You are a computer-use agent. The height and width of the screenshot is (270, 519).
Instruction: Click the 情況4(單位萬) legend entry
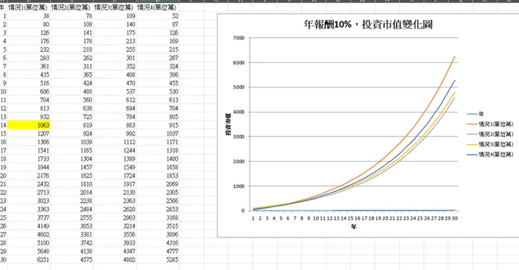[x=490, y=154]
